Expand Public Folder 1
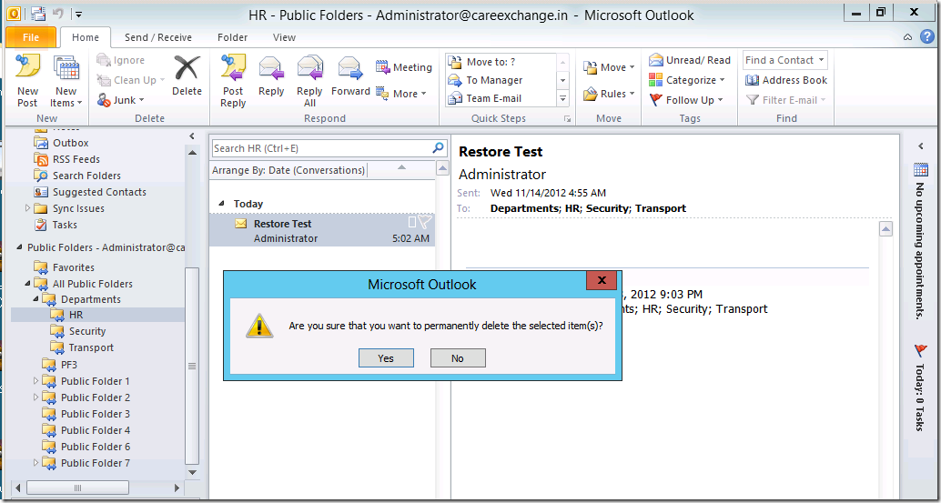Viewport: 941px width, 503px height. coord(36,381)
